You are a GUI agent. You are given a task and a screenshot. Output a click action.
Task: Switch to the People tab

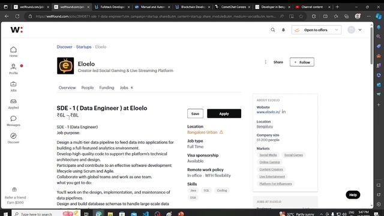pos(88,88)
